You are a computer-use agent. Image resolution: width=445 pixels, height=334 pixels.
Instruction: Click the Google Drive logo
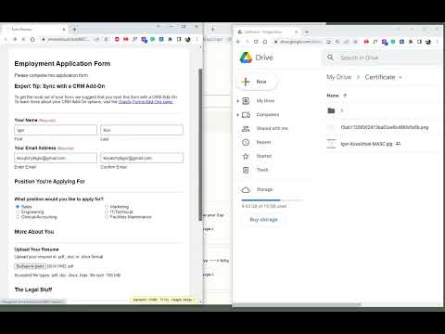246,58
